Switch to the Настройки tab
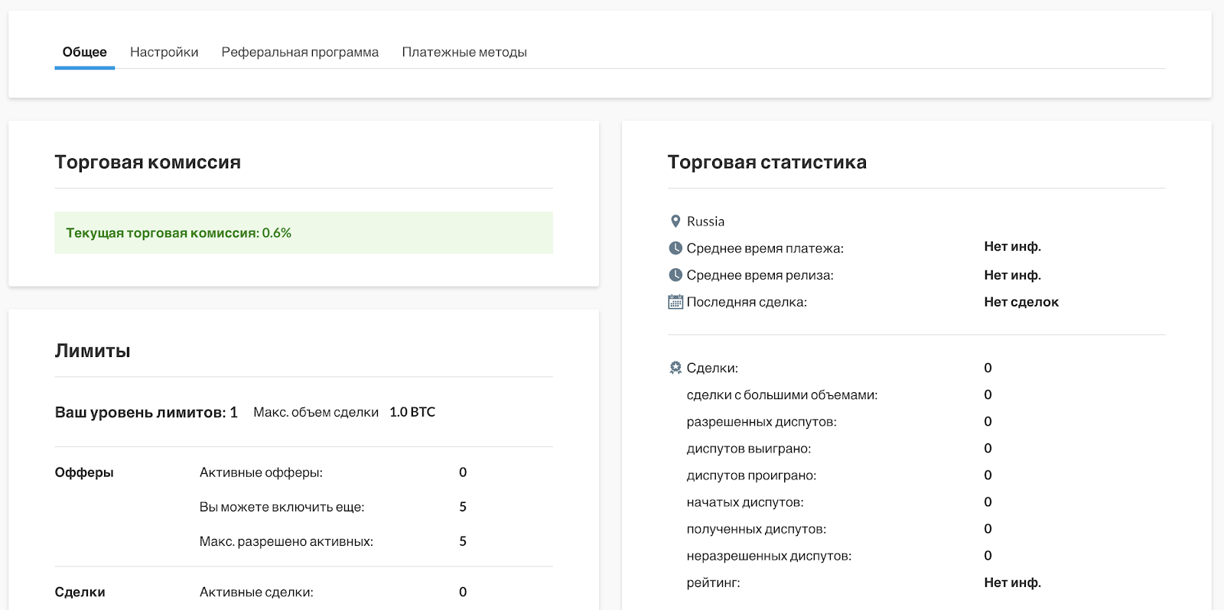The height and width of the screenshot is (610, 1224). pyautogui.click(x=164, y=52)
